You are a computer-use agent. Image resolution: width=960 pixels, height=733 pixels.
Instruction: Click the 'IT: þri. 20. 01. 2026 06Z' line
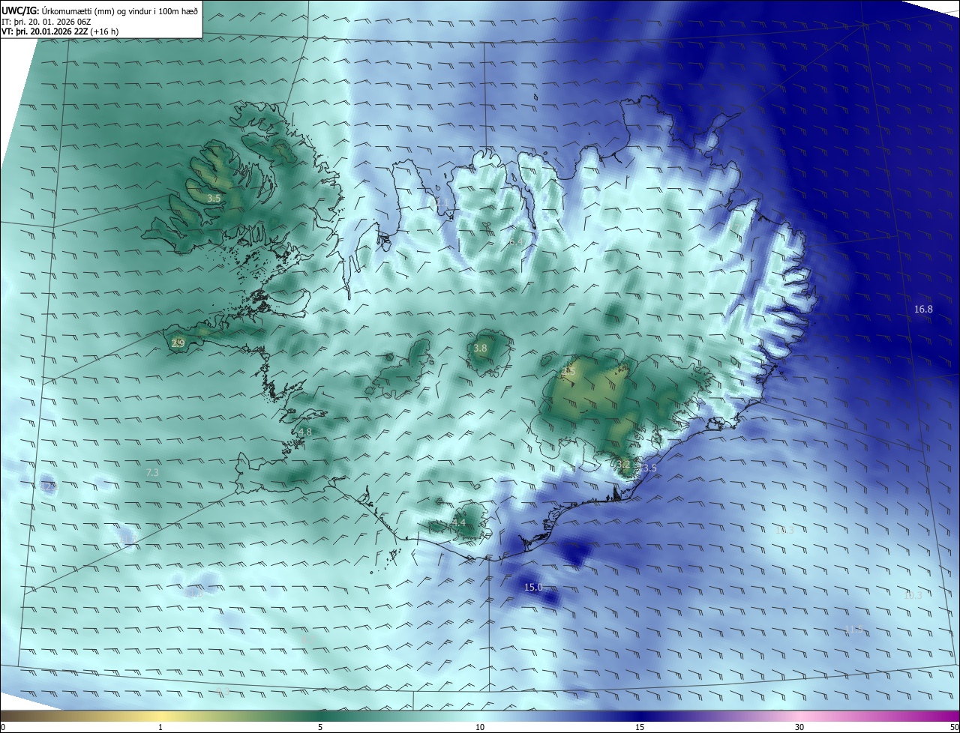tap(46, 21)
